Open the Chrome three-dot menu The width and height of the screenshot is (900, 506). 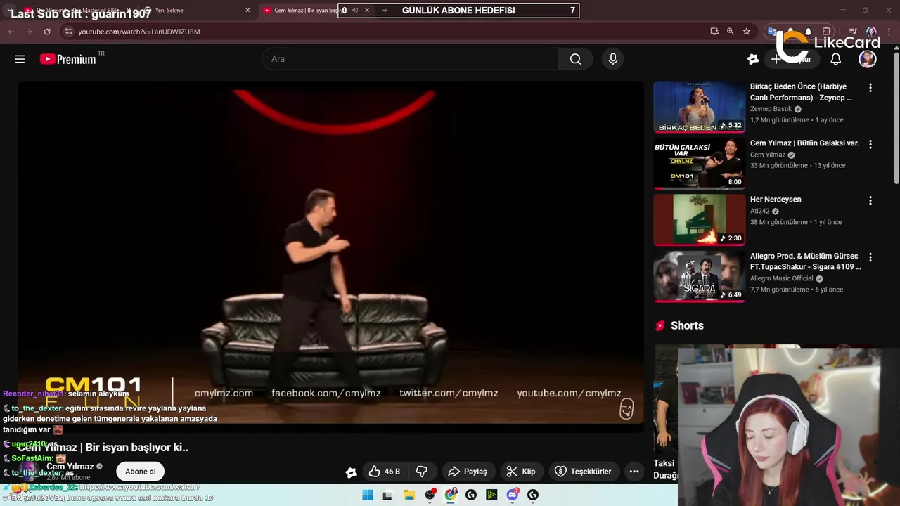[888, 32]
